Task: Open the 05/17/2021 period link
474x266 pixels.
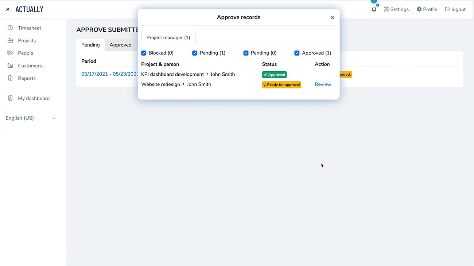Action: (110, 74)
